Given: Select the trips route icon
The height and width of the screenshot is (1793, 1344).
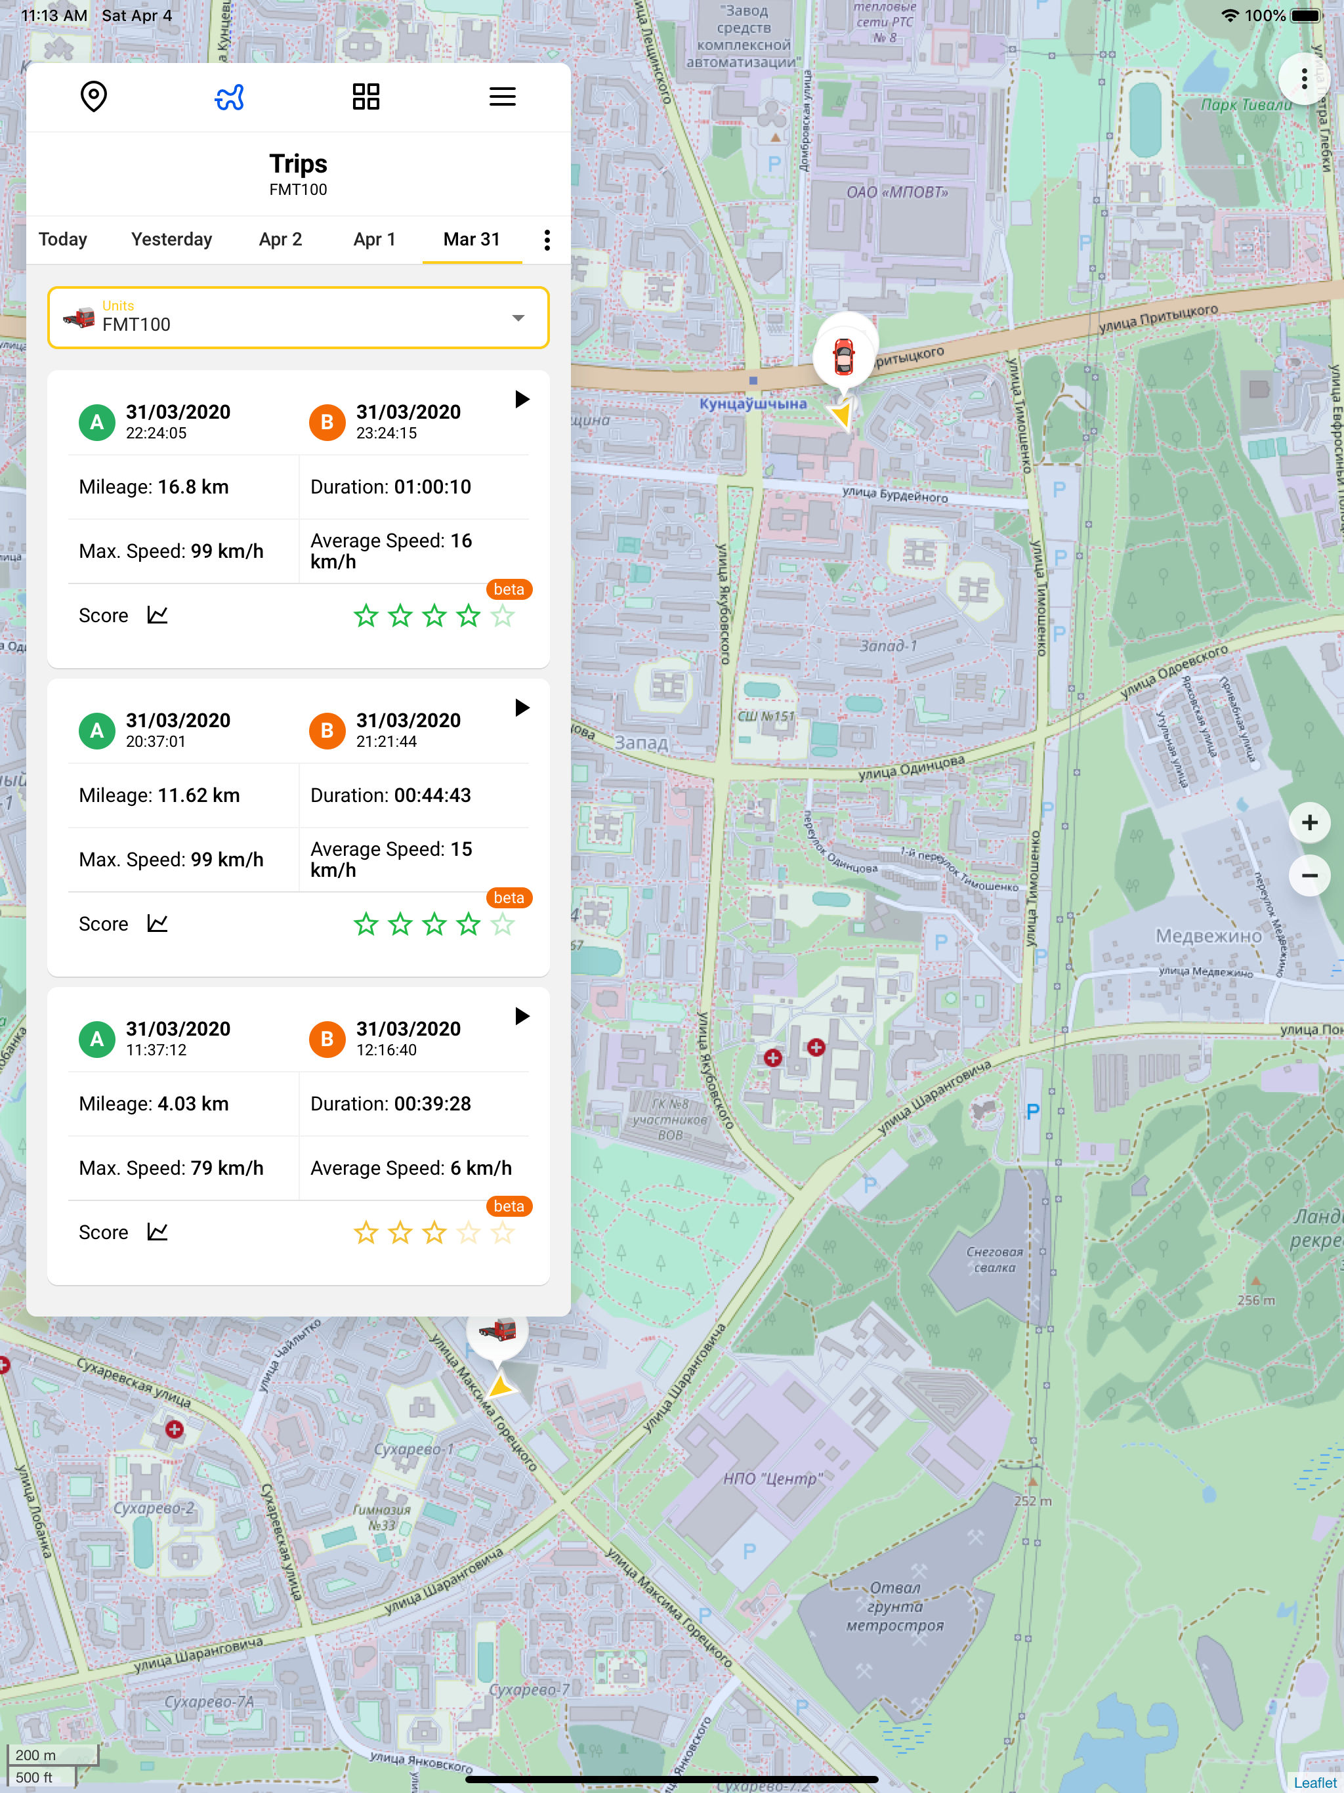Looking at the screenshot, I should point(230,97).
